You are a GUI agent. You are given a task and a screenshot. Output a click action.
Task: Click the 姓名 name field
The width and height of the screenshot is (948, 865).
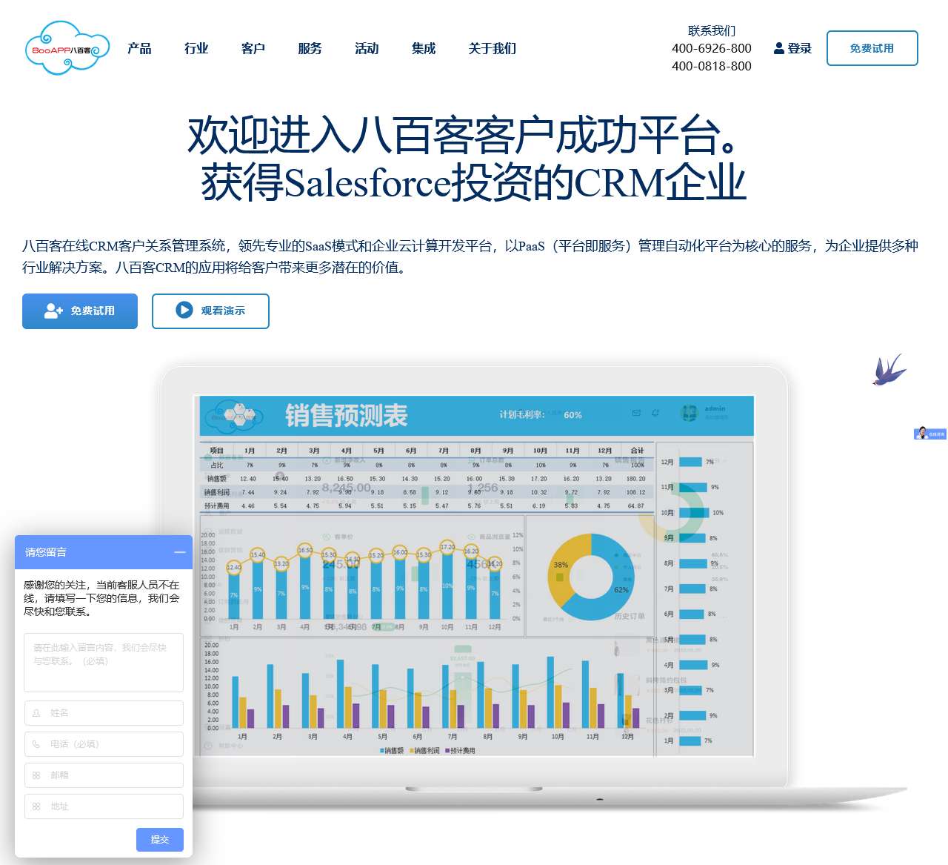tap(104, 713)
